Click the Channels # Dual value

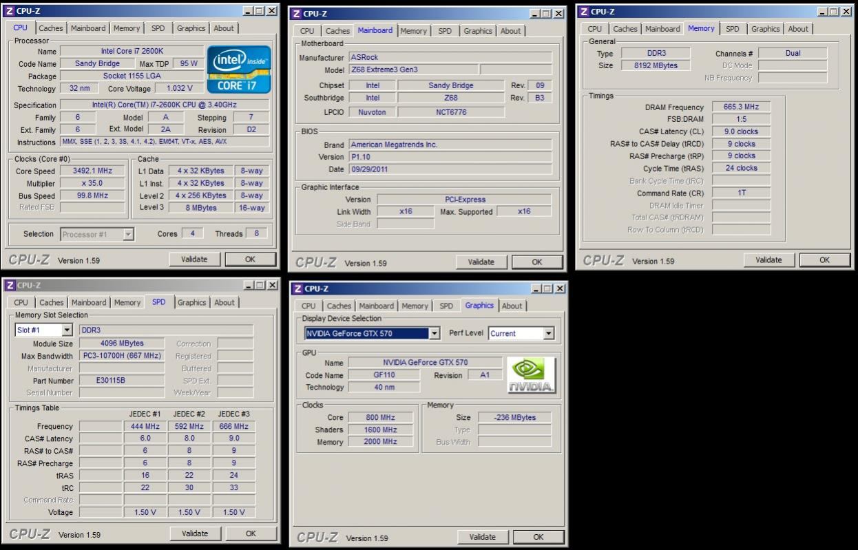click(x=793, y=53)
